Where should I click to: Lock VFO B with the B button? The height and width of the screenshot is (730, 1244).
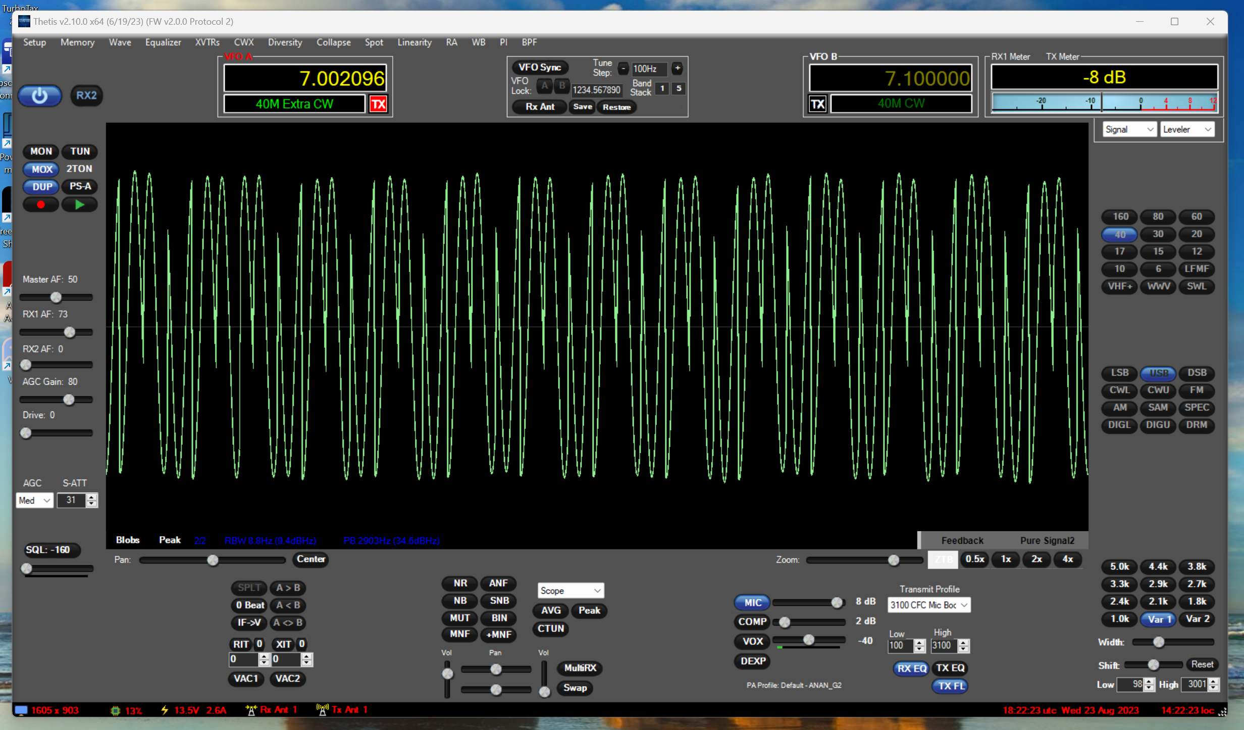561,86
